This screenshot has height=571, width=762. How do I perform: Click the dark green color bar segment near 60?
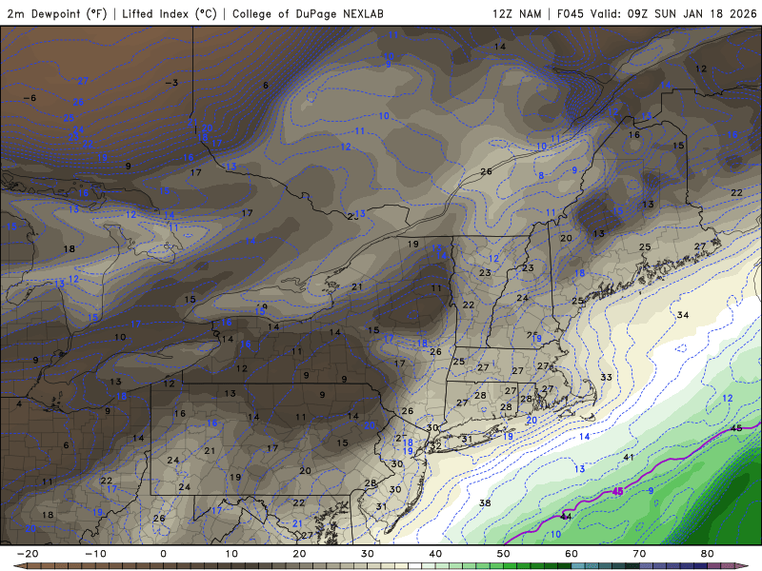[x=564, y=566]
